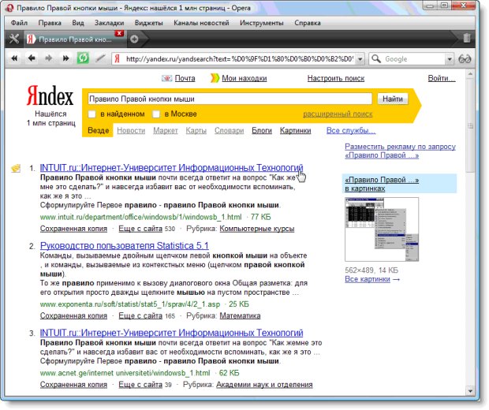Click the wand password icon
489x410 pixels.
pyautogui.click(x=100, y=58)
